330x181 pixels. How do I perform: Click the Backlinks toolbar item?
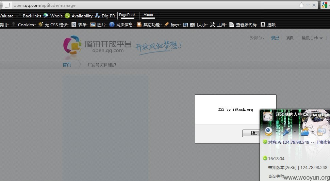32,16
